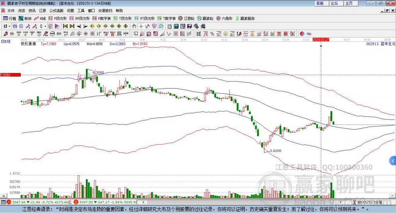The width and height of the screenshot is (396, 213).
Task: Open the calendar icon showing 21
Action: 169,26
